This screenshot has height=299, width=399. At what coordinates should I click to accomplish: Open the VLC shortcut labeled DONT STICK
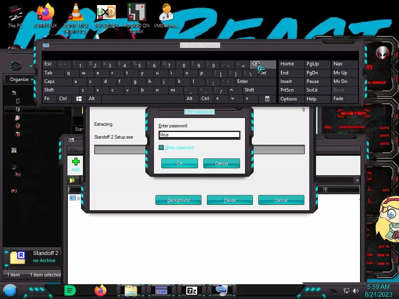pyautogui.click(x=76, y=18)
